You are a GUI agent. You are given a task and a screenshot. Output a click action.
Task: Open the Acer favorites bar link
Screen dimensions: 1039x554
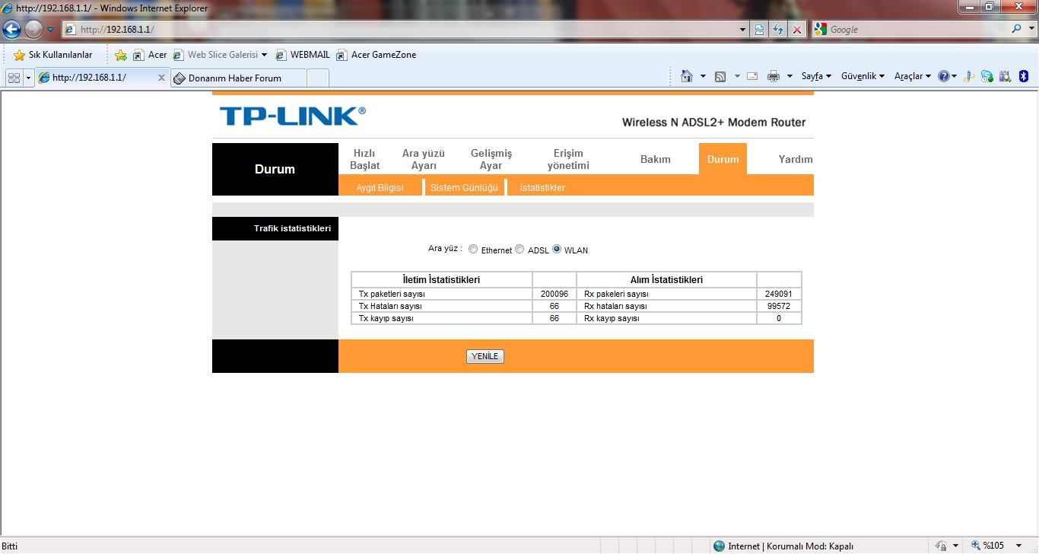[150, 55]
